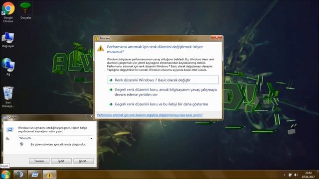Viewport: 319px width, 179px height.
Task: Open the volume control in the tray
Action: (x=296, y=175)
